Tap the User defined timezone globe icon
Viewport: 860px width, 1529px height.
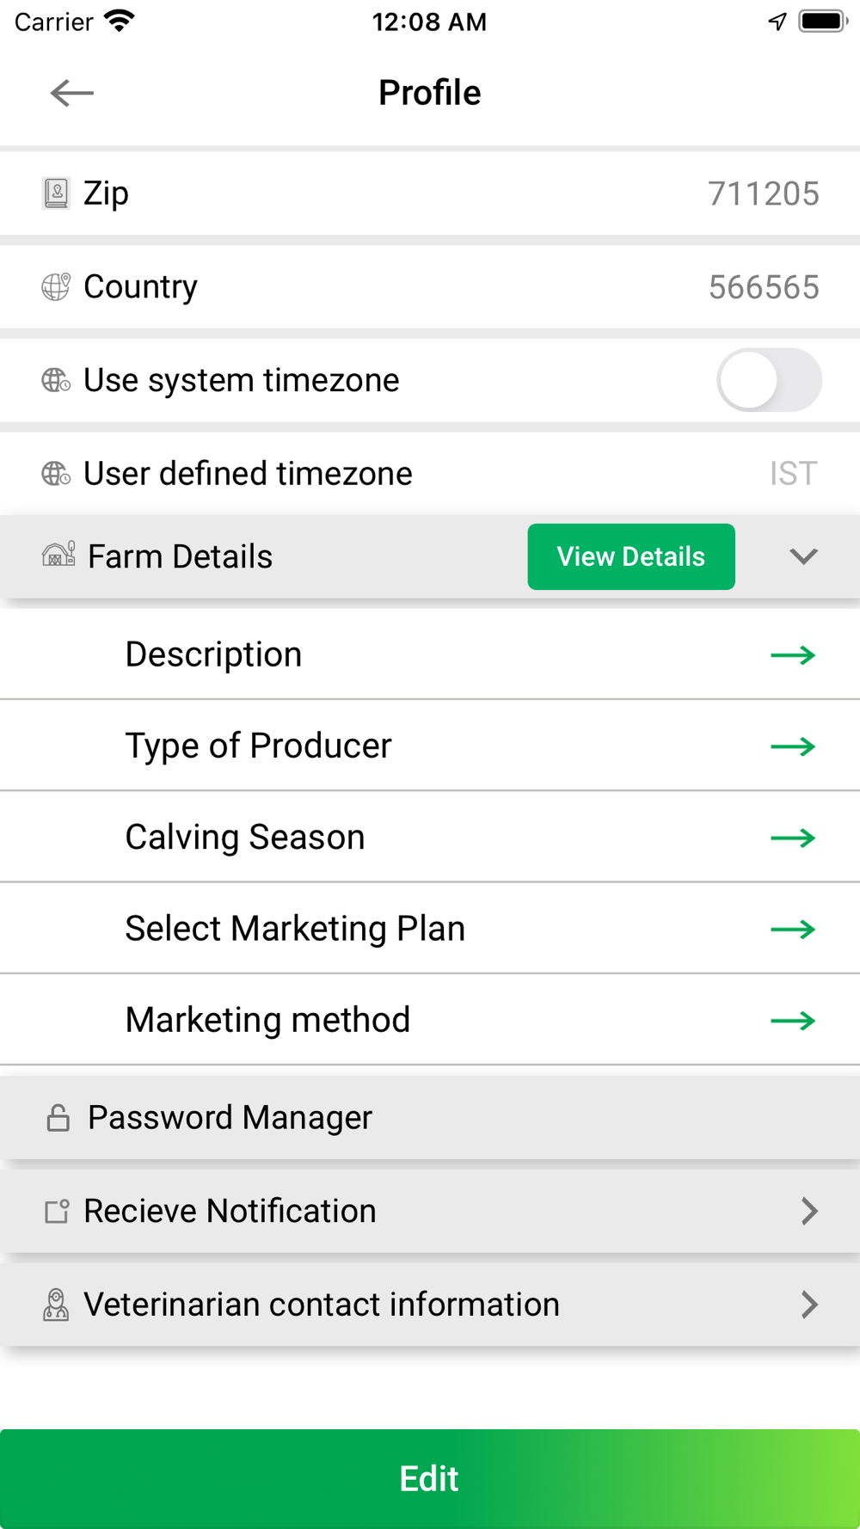56,473
